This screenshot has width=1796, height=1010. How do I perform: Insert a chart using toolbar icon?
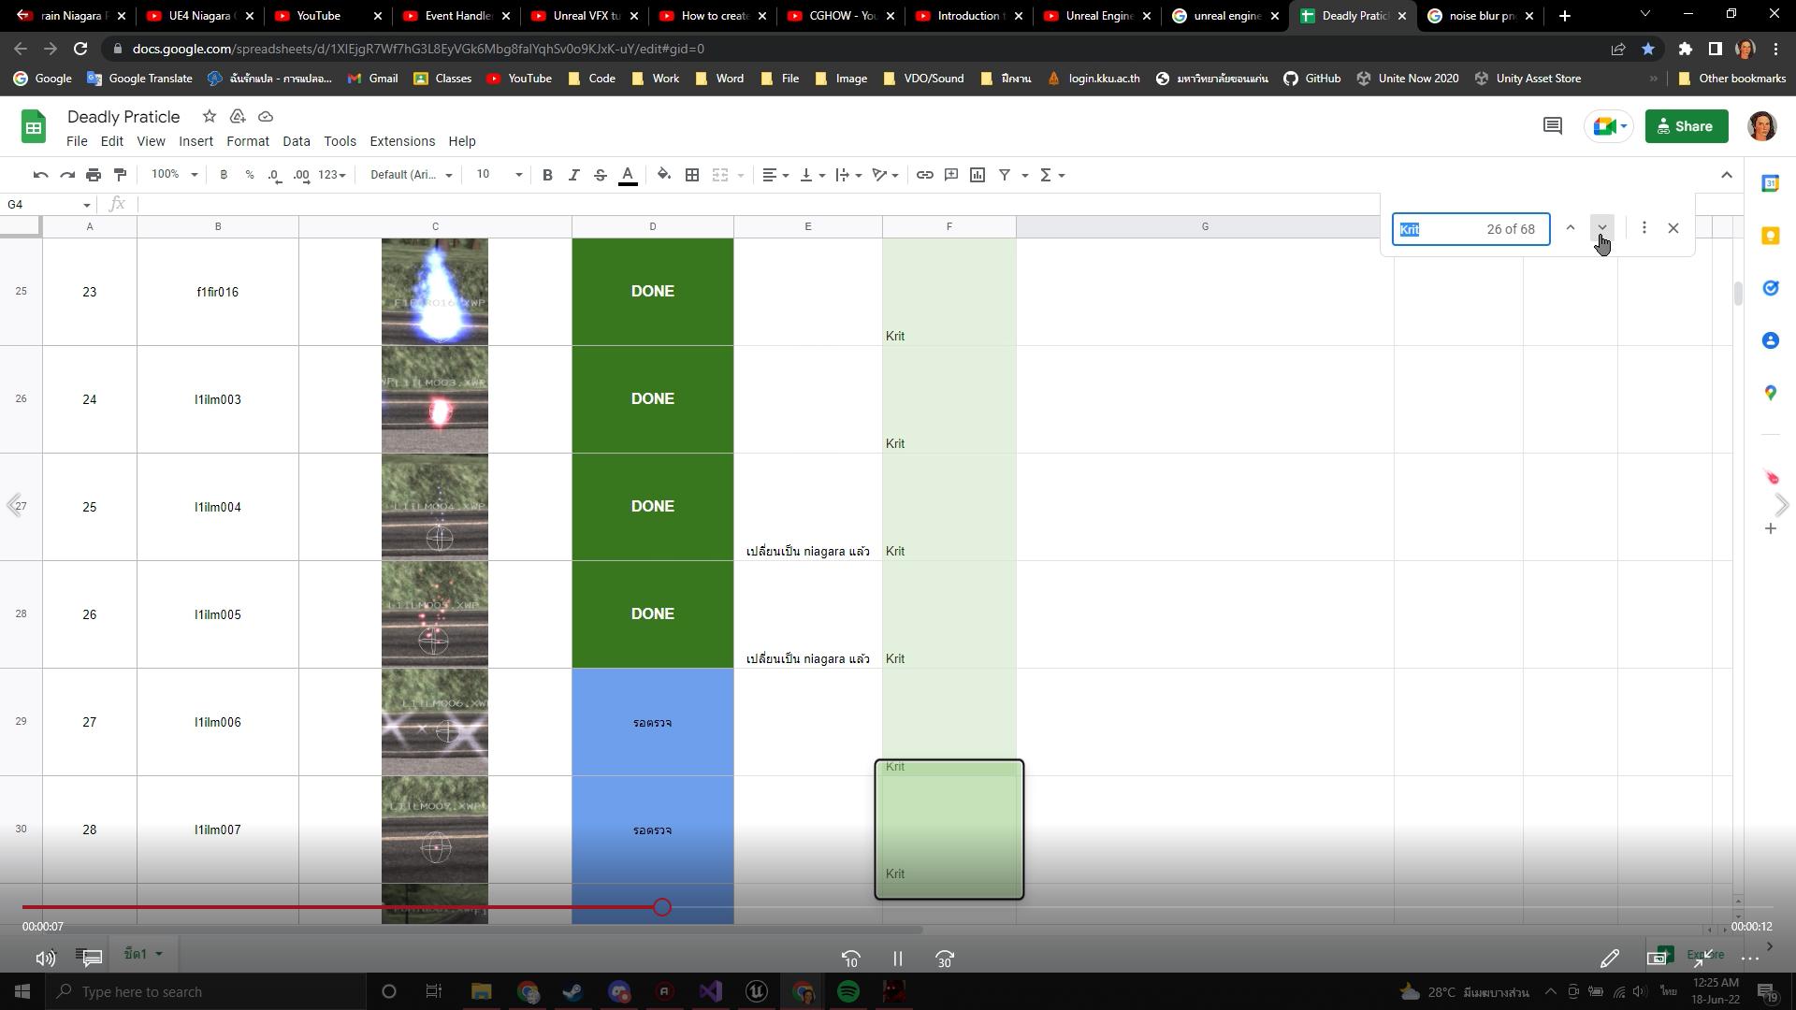[x=978, y=175]
